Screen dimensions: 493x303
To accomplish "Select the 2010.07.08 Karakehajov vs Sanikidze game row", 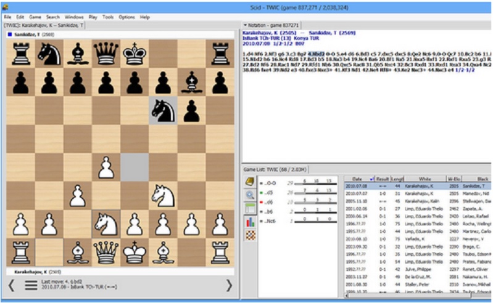I will click(418, 186).
